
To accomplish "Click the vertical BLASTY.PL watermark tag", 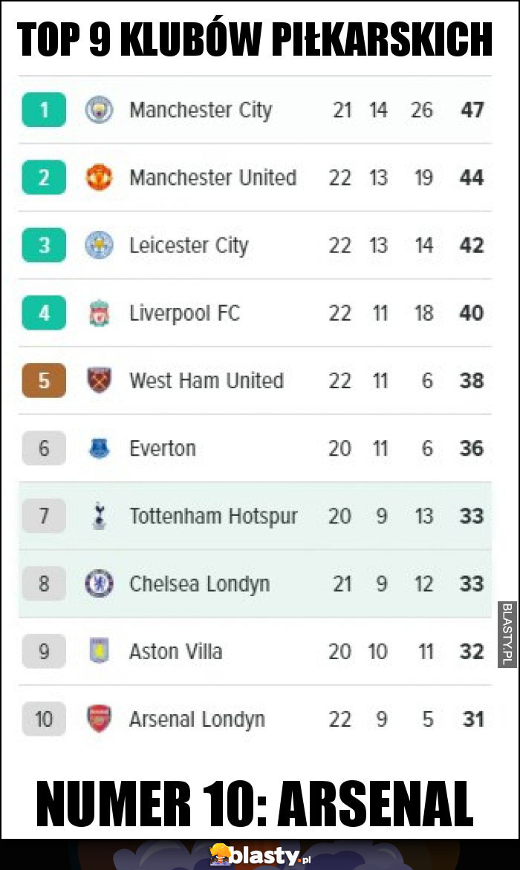I will pyautogui.click(x=506, y=634).
